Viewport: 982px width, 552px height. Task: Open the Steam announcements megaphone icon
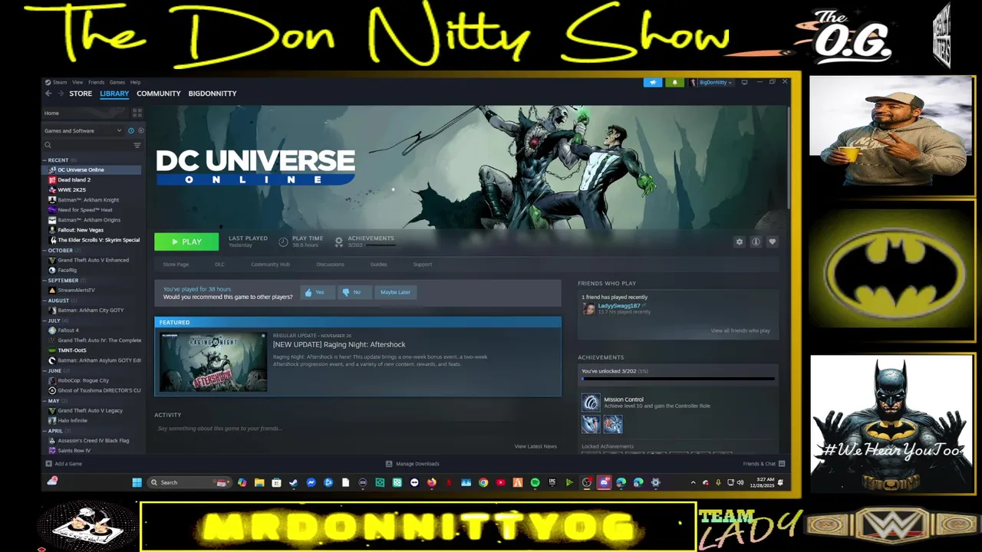(653, 82)
